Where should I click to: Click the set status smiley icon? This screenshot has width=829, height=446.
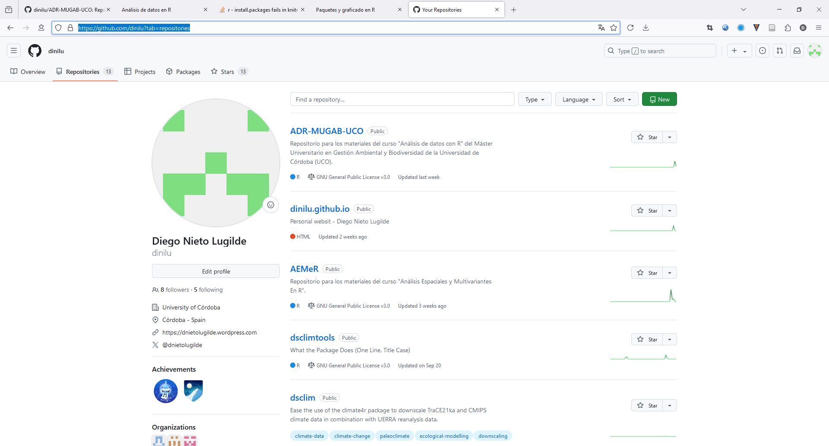[271, 205]
